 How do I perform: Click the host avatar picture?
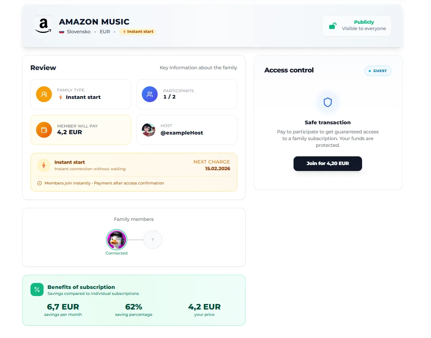coord(149,130)
